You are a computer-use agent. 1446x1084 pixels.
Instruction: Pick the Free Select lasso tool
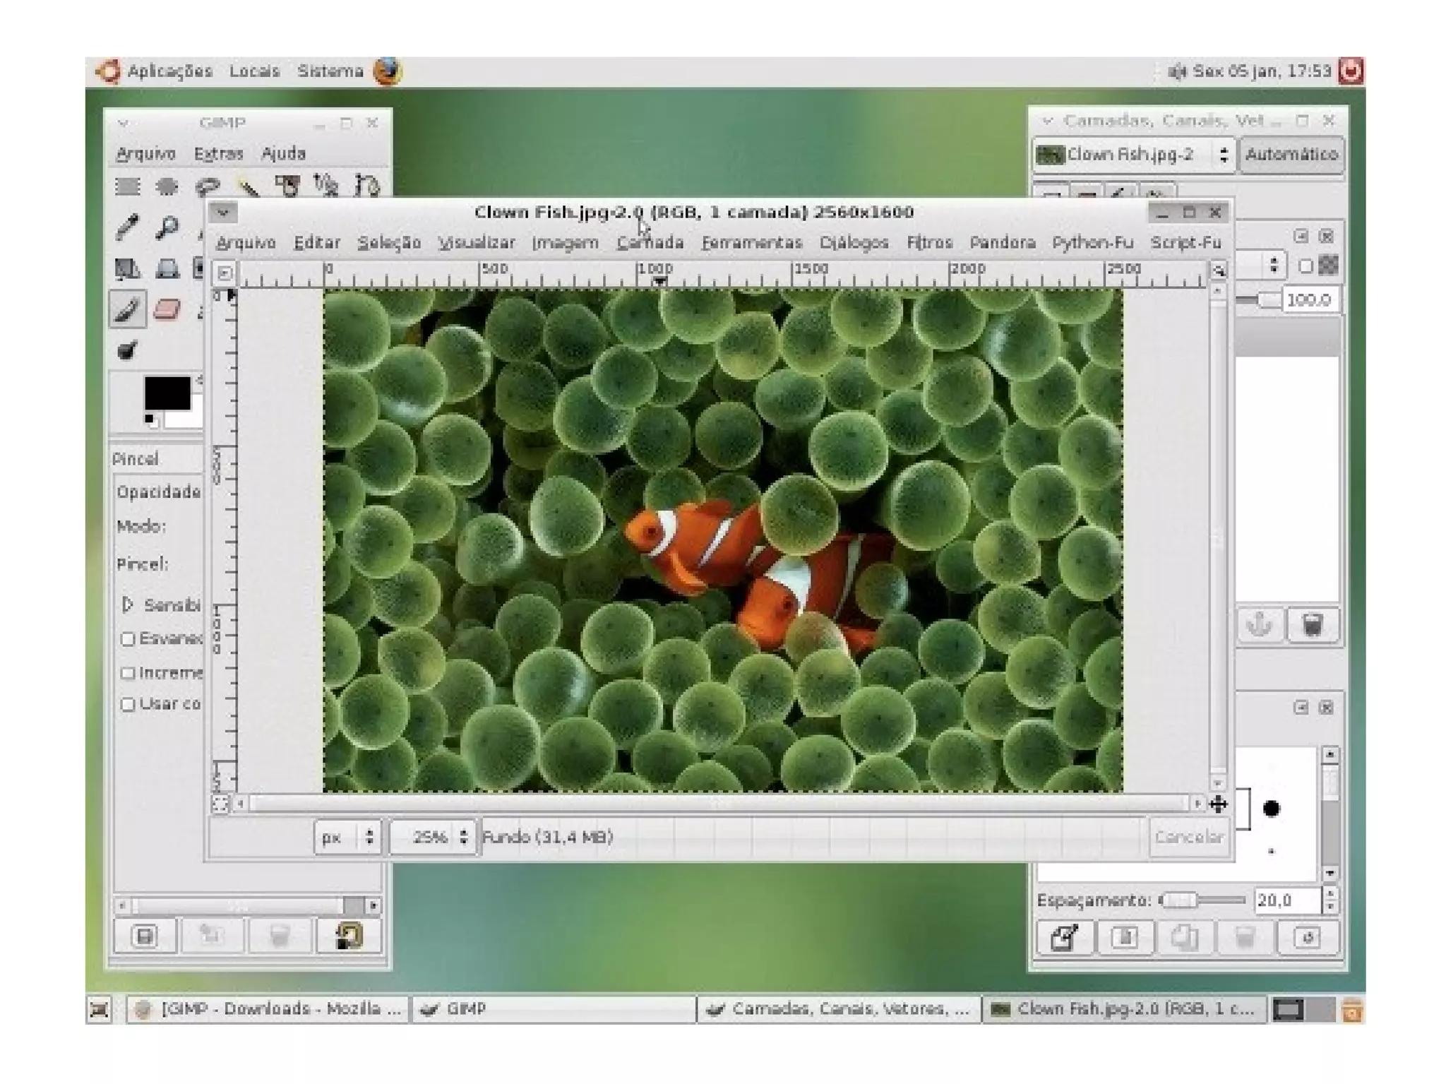[x=207, y=186]
